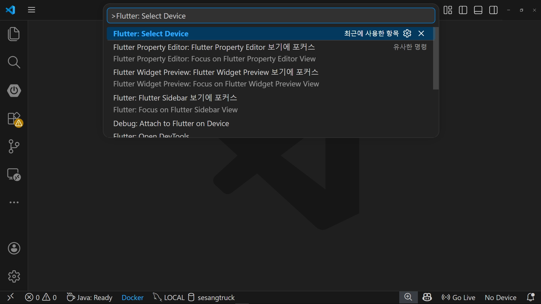Open the Explorer view in activity bar
The height and width of the screenshot is (304, 541).
tap(14, 34)
